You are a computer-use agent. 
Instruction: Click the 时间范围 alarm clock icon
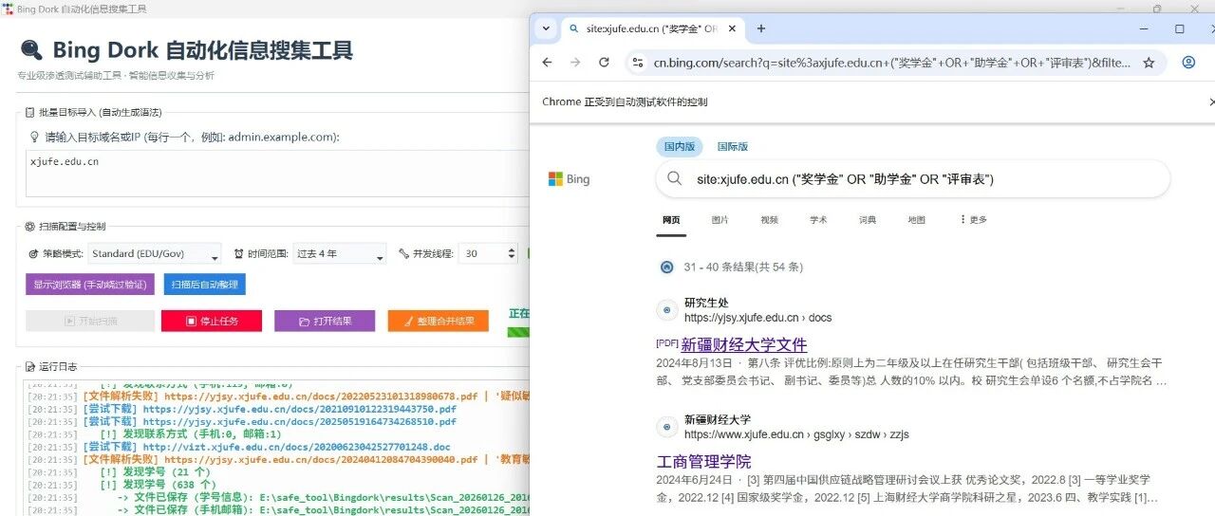238,254
